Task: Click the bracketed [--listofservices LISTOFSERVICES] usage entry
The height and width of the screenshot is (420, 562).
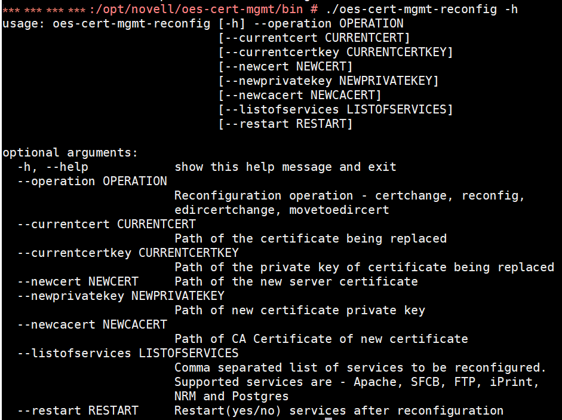Action: point(336,109)
